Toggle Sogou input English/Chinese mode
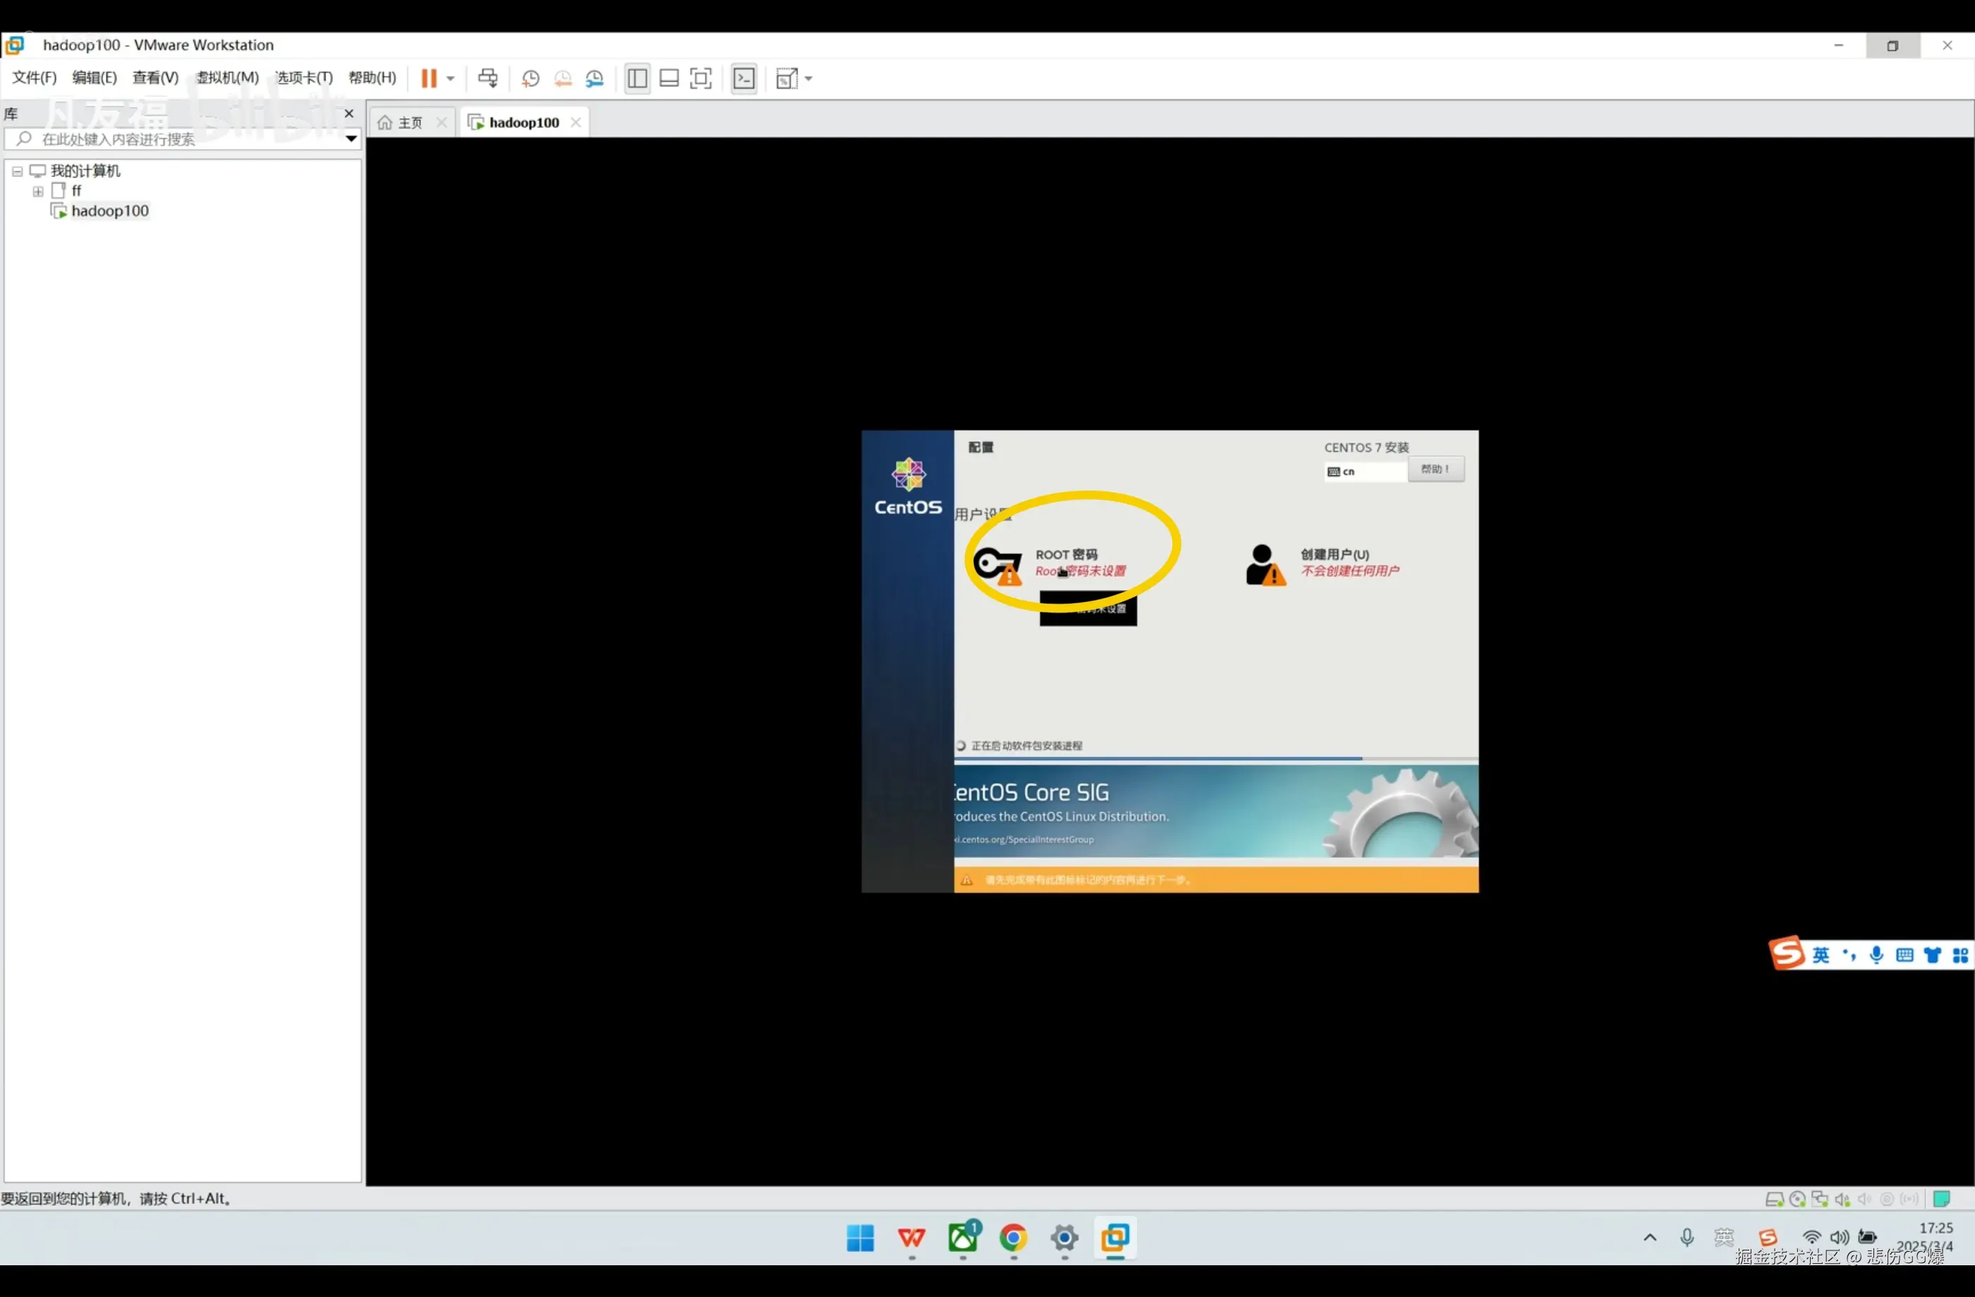Viewport: 1975px width, 1297px height. 1821,955
